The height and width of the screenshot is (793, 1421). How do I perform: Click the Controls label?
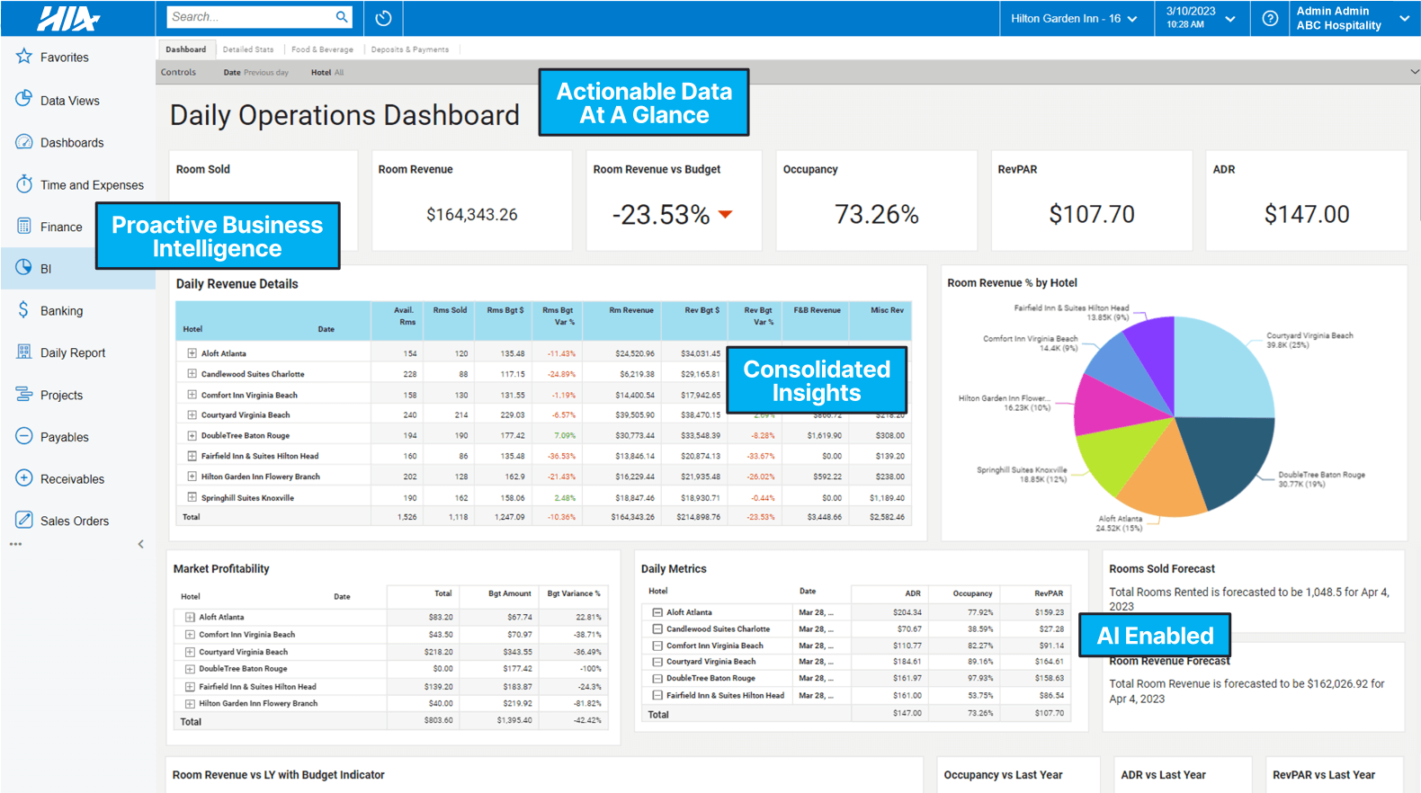click(178, 73)
